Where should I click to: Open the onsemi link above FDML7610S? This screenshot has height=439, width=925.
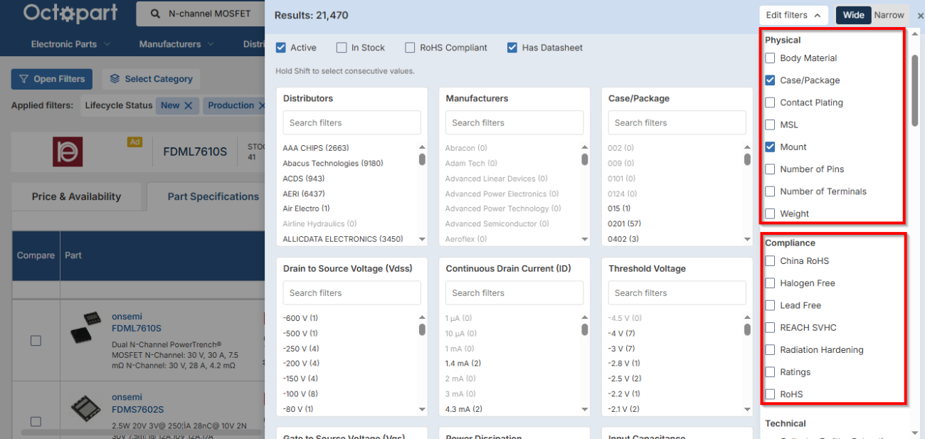click(x=127, y=317)
